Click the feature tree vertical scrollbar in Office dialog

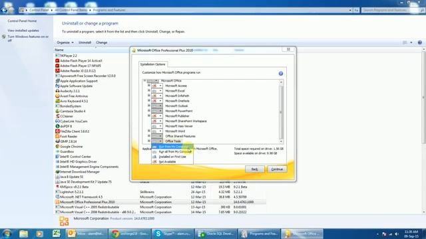click(x=281, y=112)
